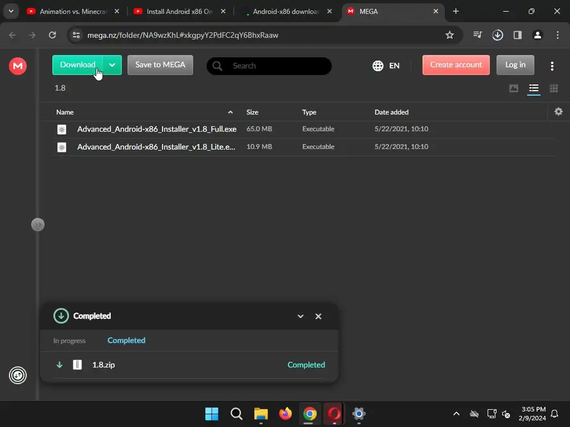Click the completed download circle icon

pyautogui.click(x=61, y=316)
